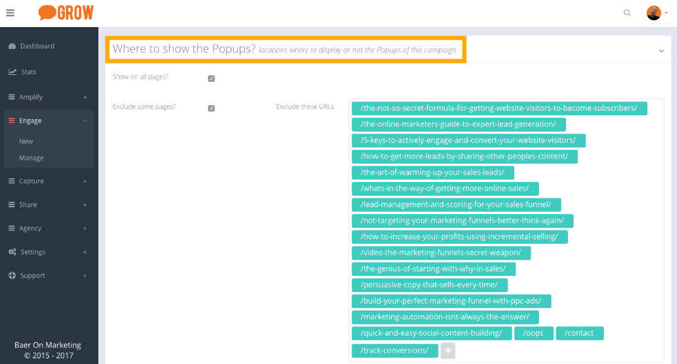Screen dimensions: 677x364
Task: Toggle the Show on all pages checkbox
Action: tap(211, 79)
